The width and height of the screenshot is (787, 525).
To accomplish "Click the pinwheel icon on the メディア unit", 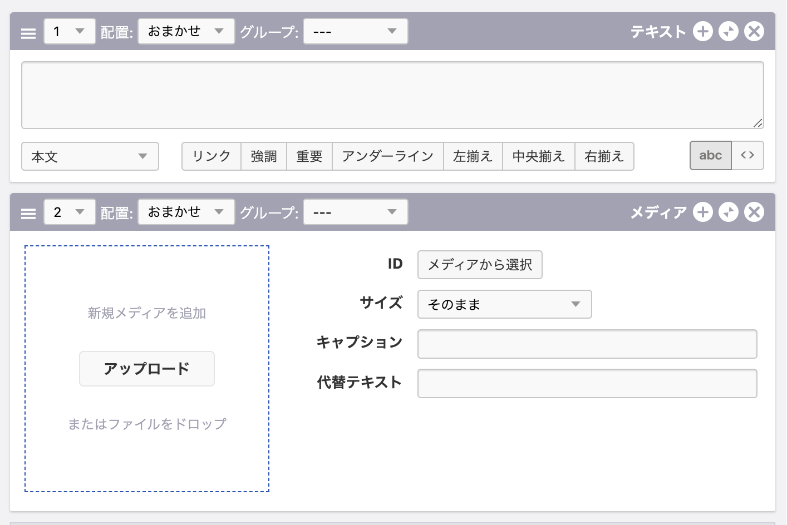I will click(x=728, y=212).
